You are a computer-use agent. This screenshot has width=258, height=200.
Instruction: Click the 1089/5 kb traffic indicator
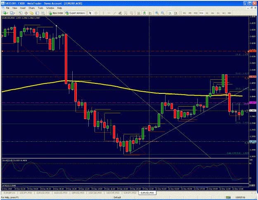[x=240, y=198]
